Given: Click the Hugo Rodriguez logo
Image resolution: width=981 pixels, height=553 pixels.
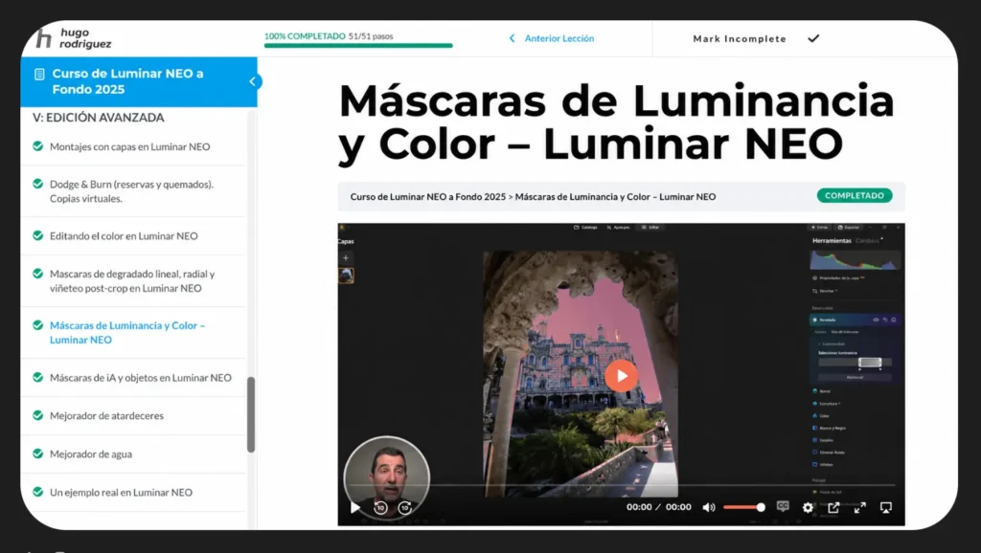Looking at the screenshot, I should (74, 38).
